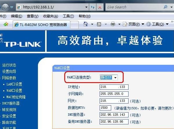174x129 pixels.
Task: Click the 备用DNS服务器 field with 202.96.128.86
Action: point(114,122)
